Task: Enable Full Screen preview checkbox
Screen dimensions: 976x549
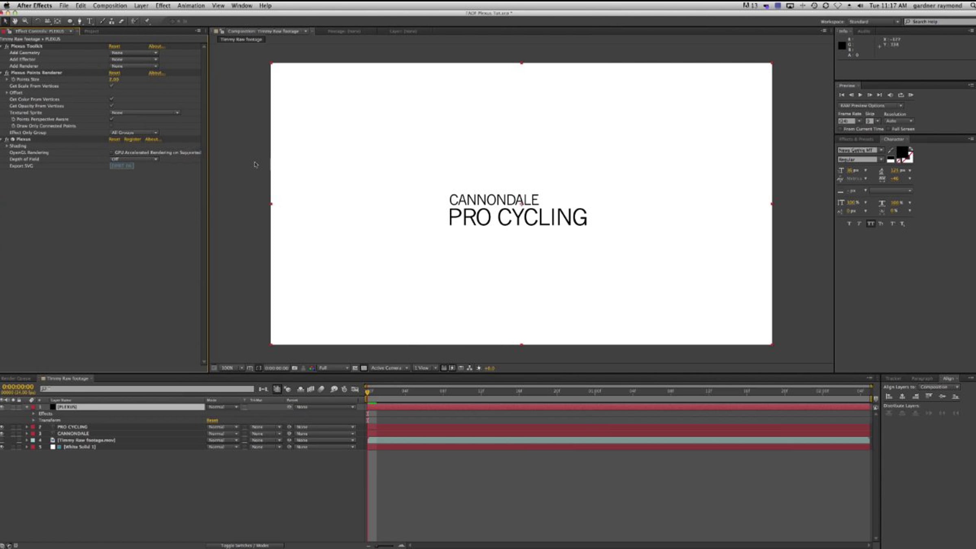Action: tap(889, 129)
